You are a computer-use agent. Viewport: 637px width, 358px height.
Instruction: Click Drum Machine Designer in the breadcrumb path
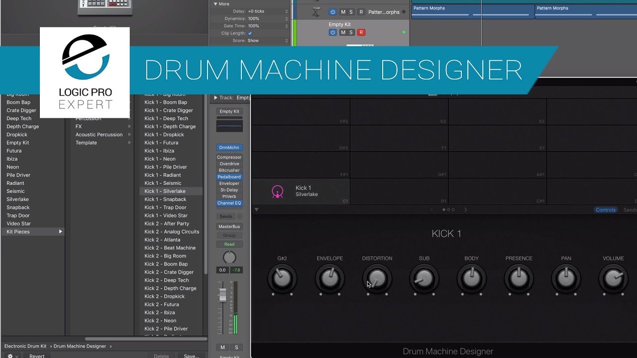click(80, 346)
